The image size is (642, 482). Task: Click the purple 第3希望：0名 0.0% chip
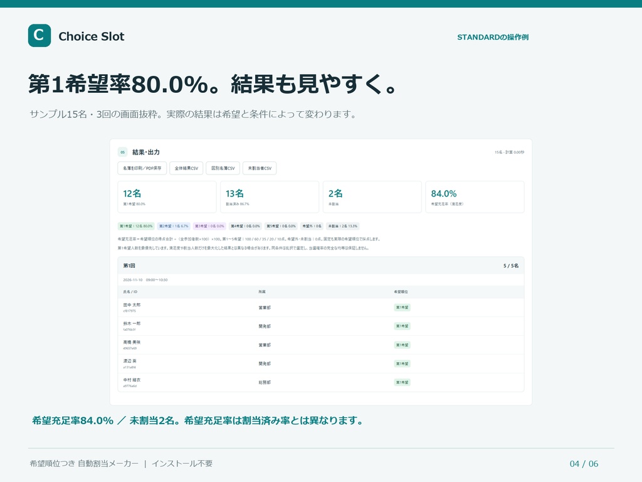[209, 226]
